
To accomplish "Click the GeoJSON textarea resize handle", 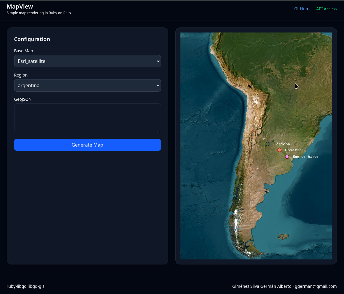I will click(x=159, y=131).
